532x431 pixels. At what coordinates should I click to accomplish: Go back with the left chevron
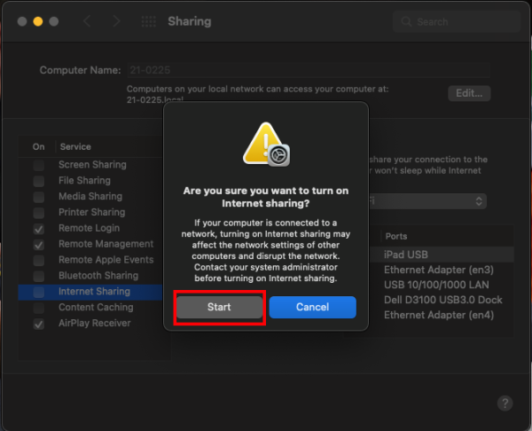87,21
